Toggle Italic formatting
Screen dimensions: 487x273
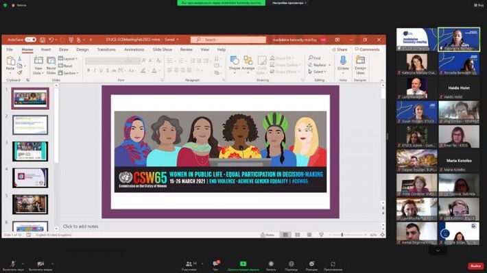pyautogui.click(x=95, y=70)
